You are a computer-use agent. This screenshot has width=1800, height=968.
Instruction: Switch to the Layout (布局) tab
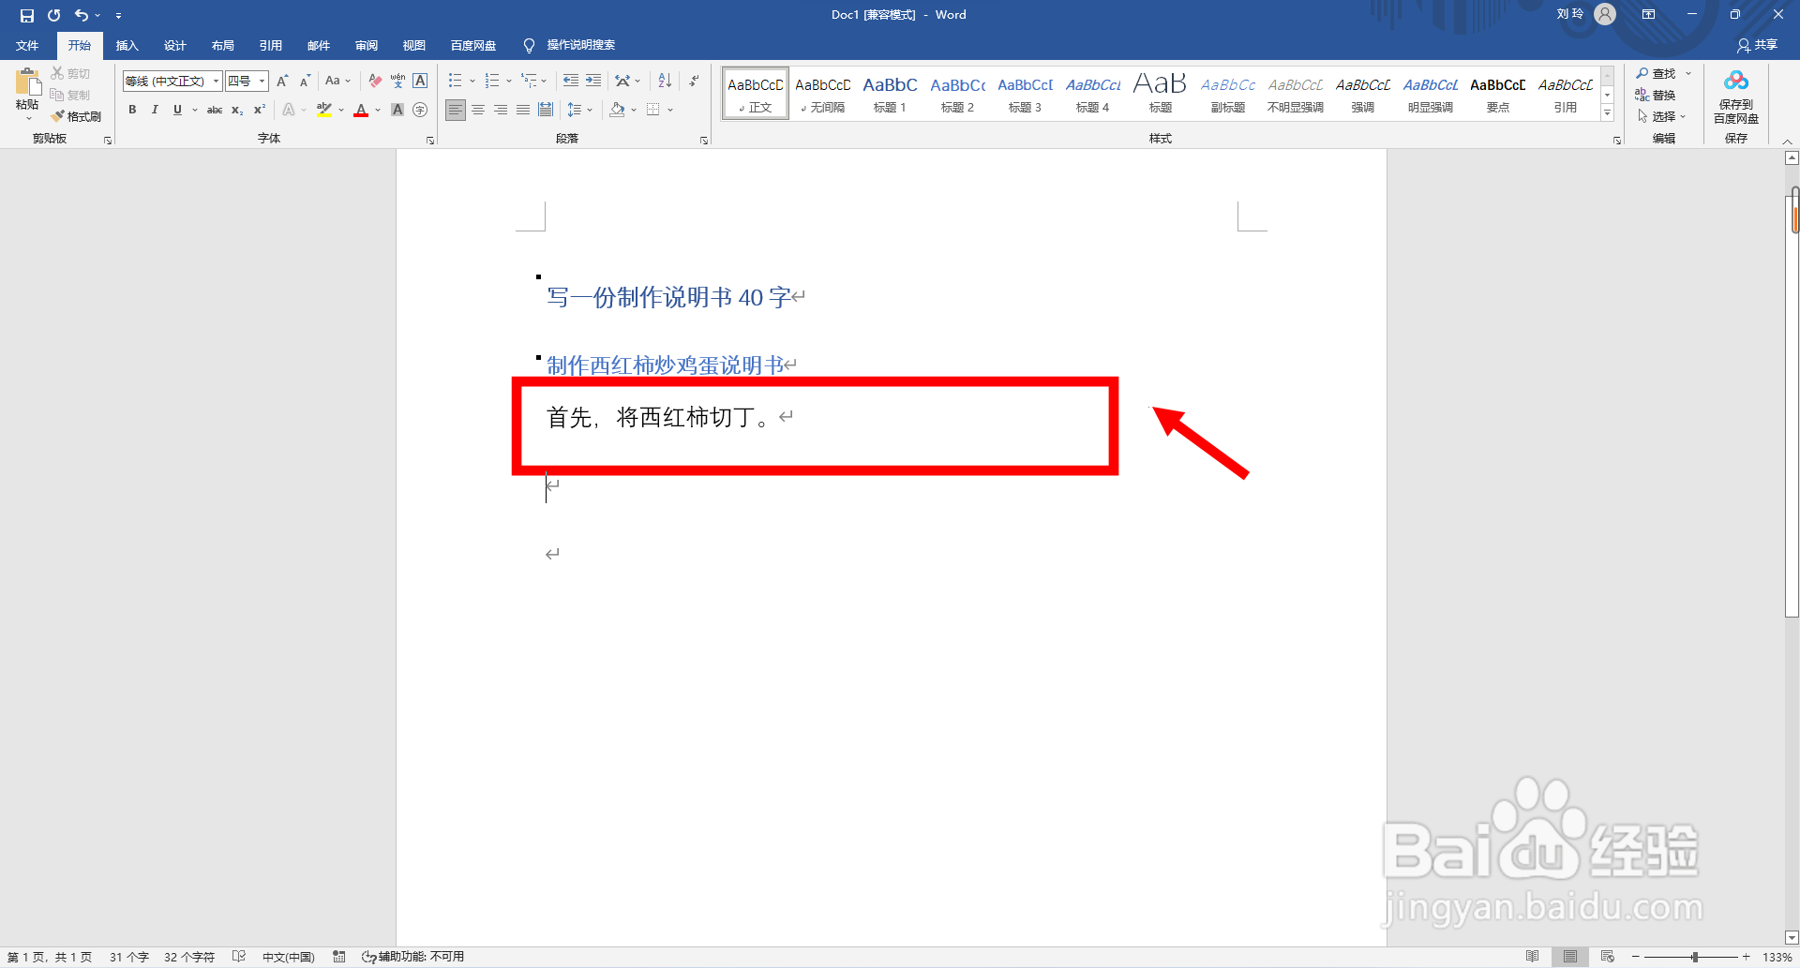222,45
